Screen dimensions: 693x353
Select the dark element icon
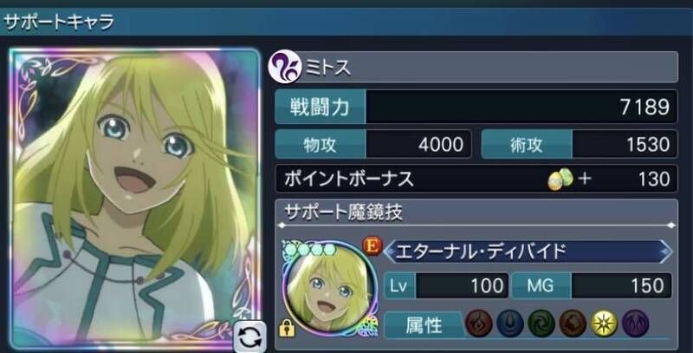(x=636, y=324)
